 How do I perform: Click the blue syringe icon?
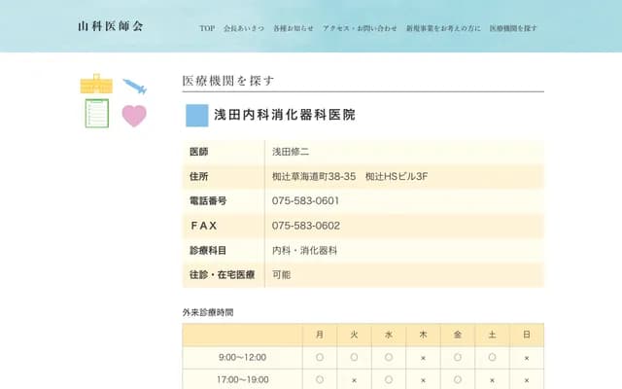point(134,87)
